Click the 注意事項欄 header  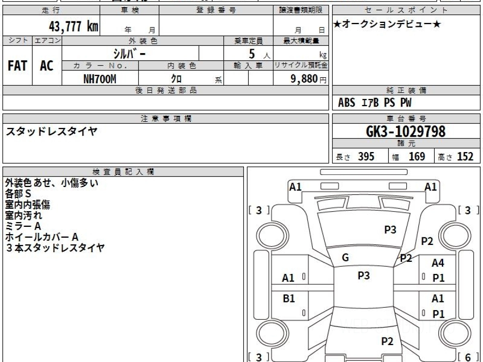tap(166, 119)
